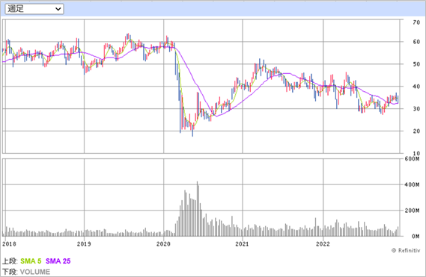Image resolution: width=426 pixels, height=277 pixels.
Task: Click the 50 price axis label
Action: [x=416, y=64]
